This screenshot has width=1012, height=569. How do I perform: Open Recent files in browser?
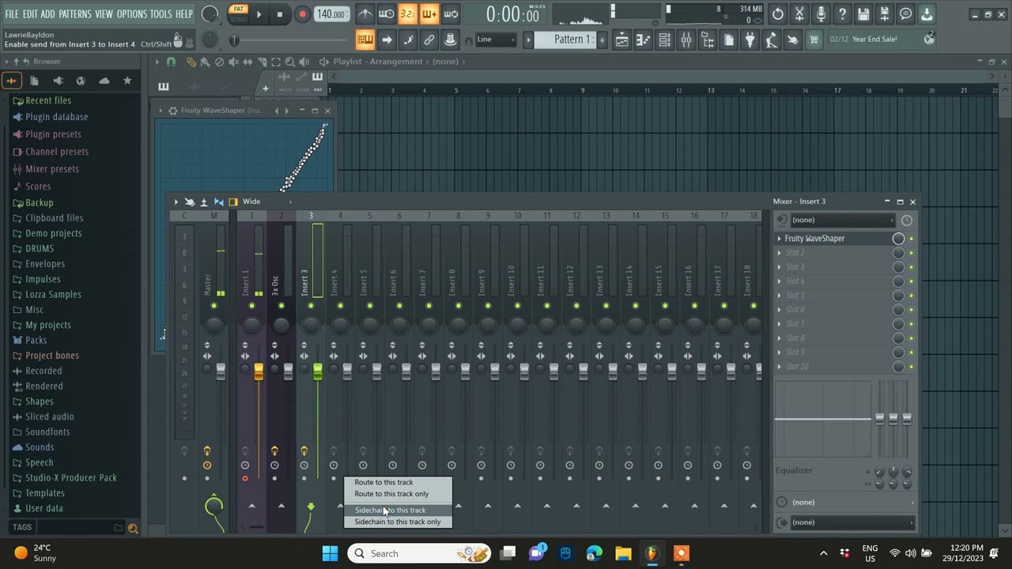(x=47, y=100)
